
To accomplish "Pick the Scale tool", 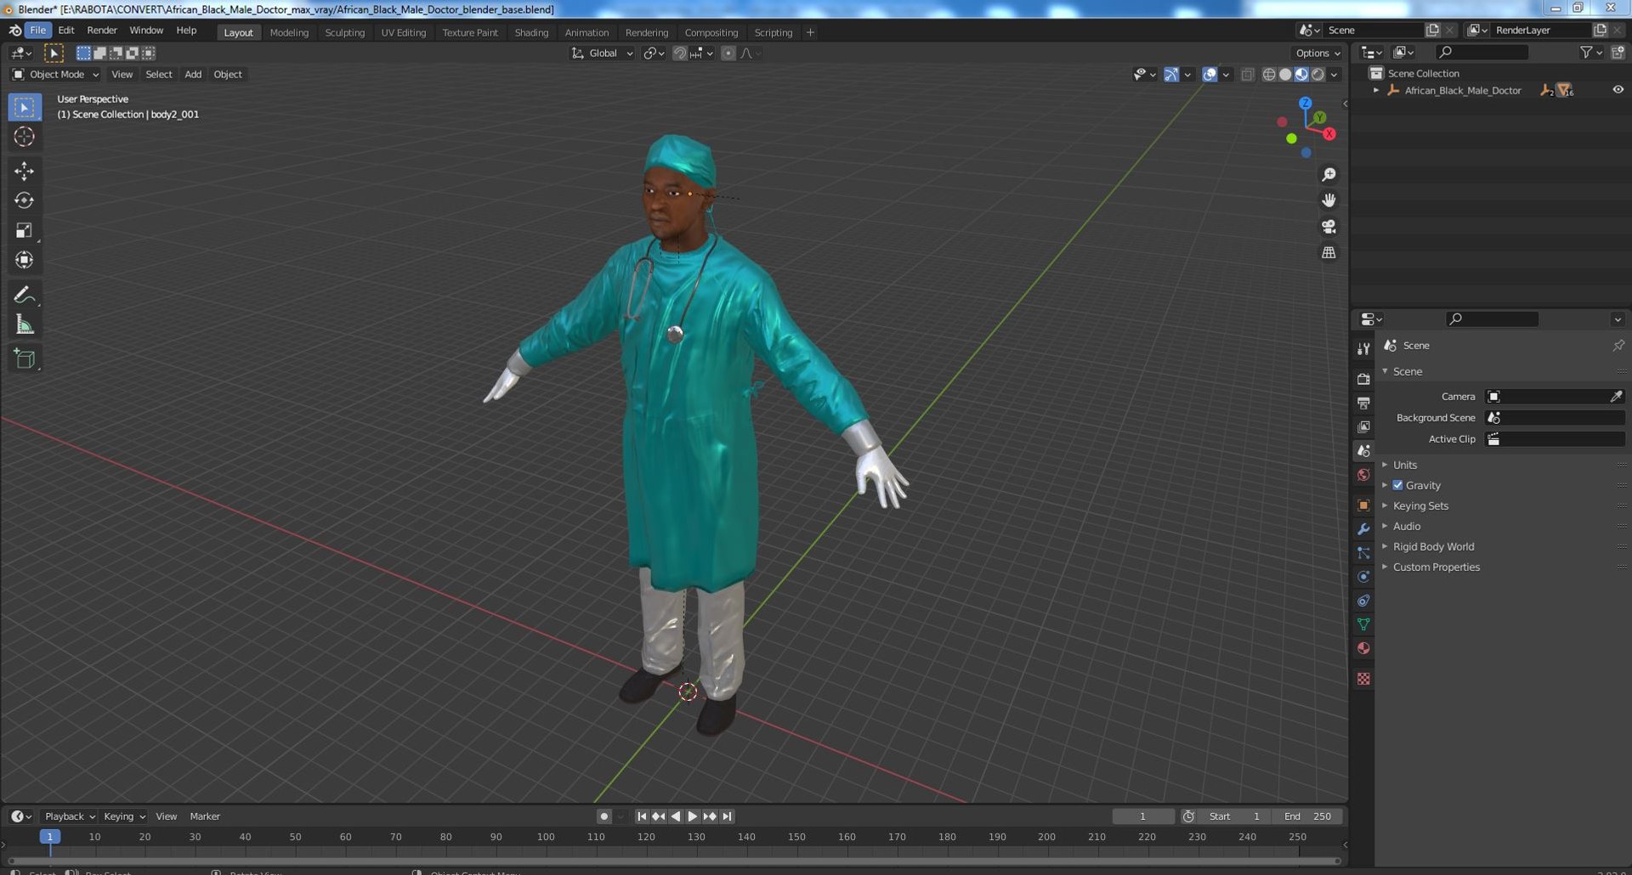I will pyautogui.click(x=24, y=230).
